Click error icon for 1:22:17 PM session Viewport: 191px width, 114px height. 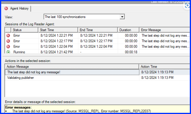[8, 41]
